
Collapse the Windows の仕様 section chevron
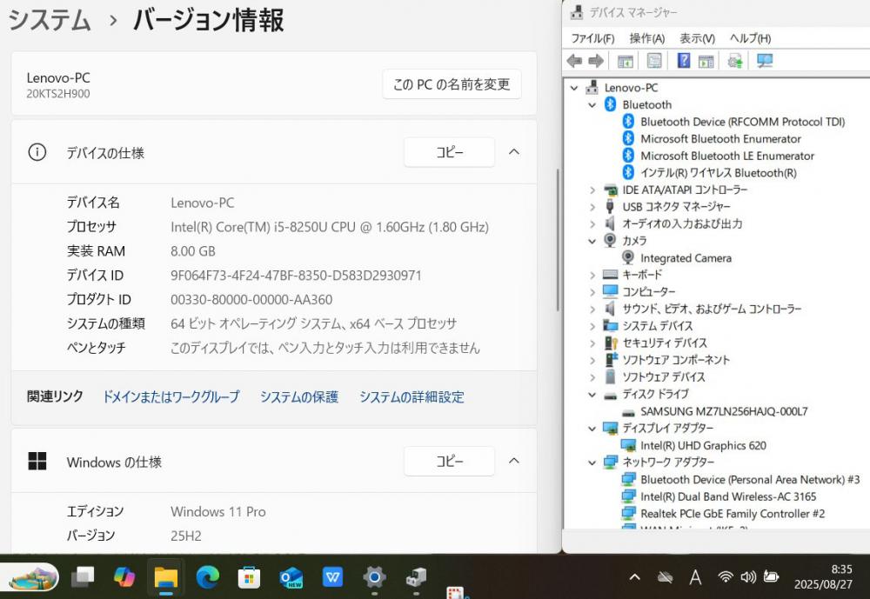point(514,461)
